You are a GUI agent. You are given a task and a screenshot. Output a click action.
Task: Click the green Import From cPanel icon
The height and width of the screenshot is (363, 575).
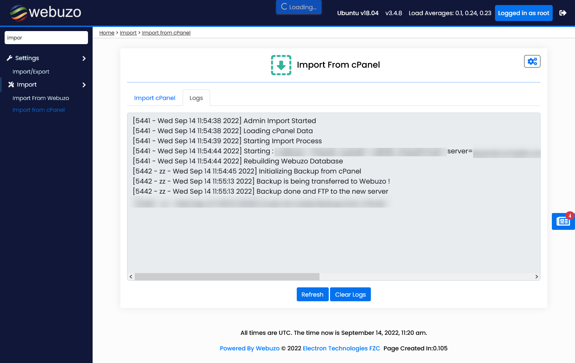click(281, 65)
